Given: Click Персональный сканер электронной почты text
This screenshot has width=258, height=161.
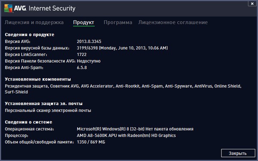Looking at the screenshot, I should (48, 110).
